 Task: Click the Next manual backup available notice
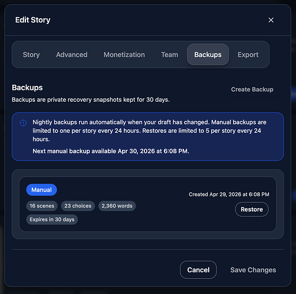(111, 151)
